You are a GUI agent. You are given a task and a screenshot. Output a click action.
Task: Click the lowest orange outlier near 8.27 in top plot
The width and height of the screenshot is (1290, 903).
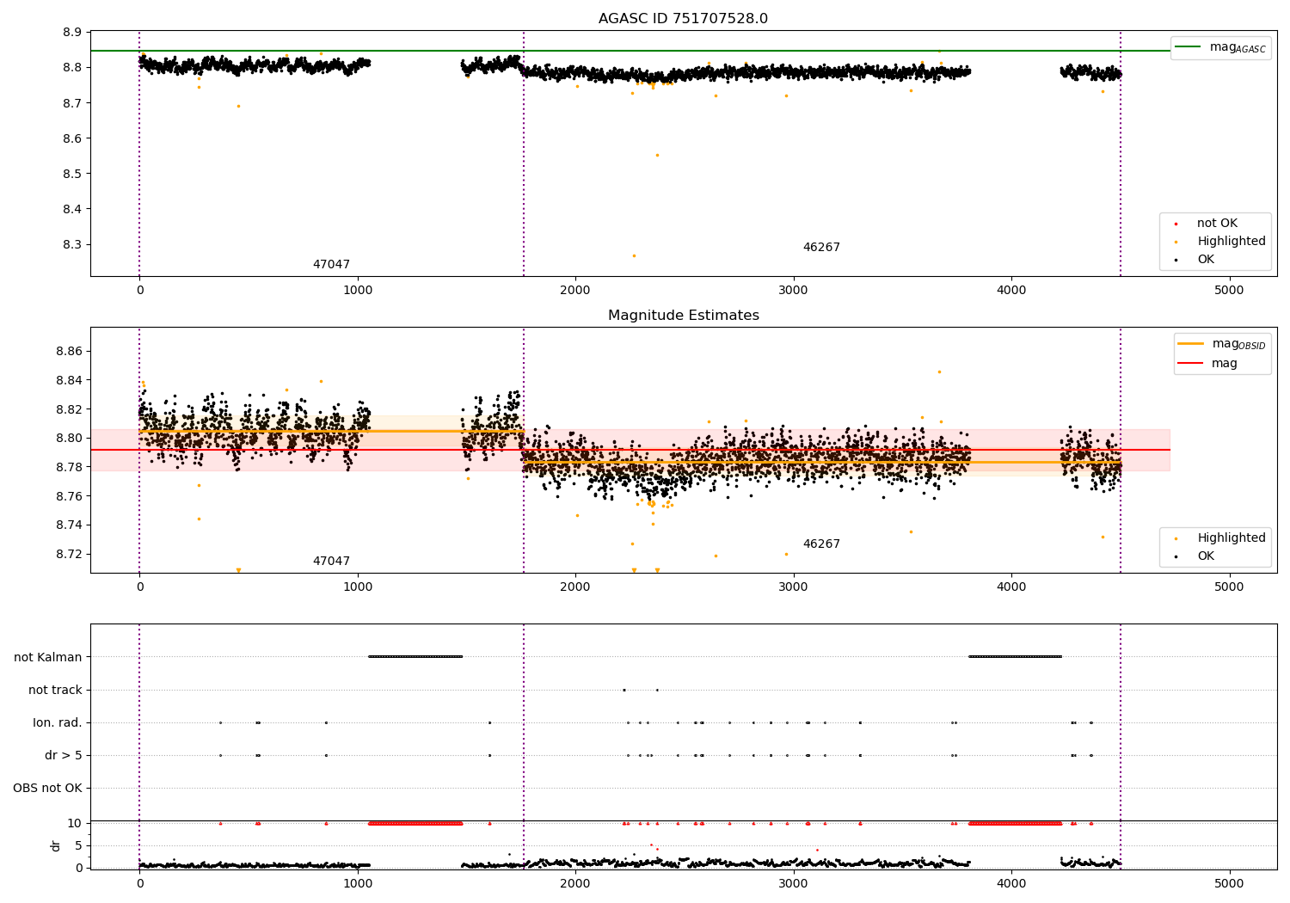[x=634, y=255]
